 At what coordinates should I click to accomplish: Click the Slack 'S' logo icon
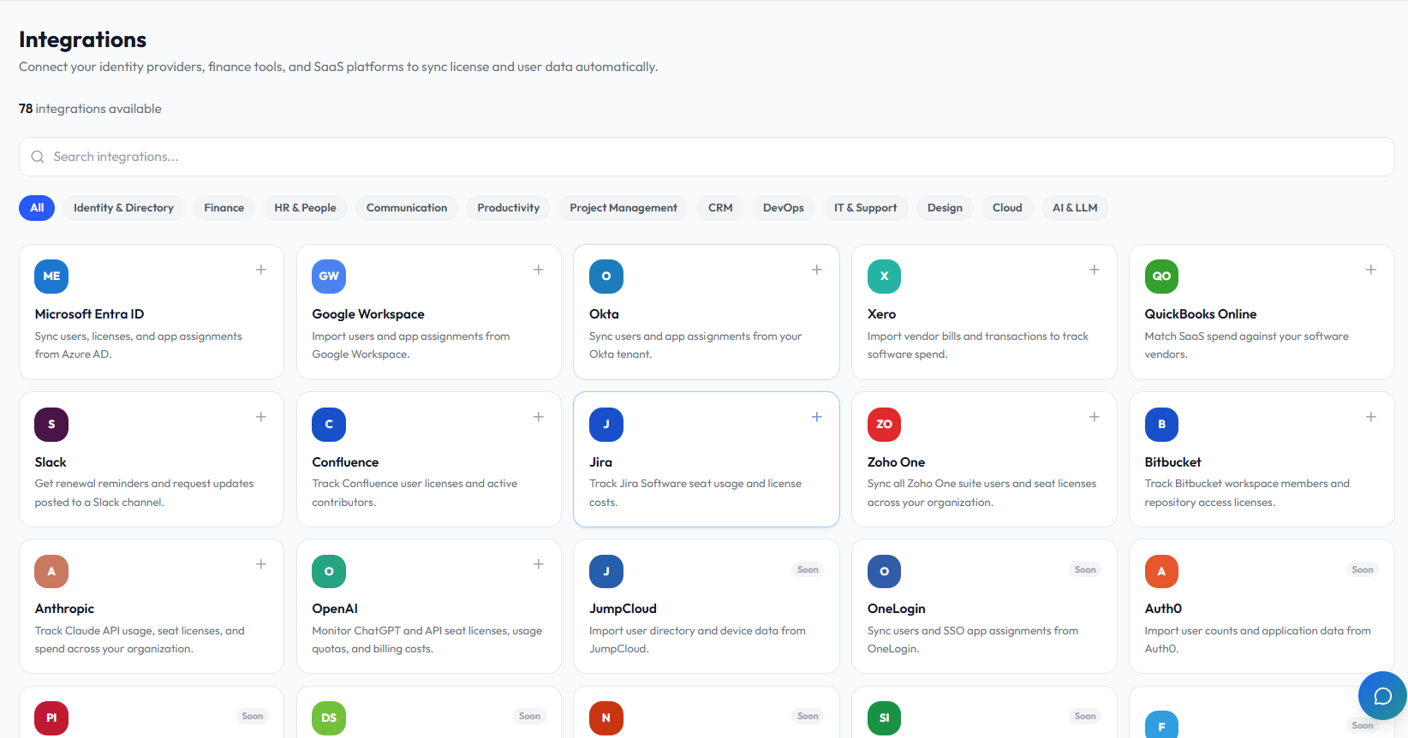pyautogui.click(x=51, y=425)
